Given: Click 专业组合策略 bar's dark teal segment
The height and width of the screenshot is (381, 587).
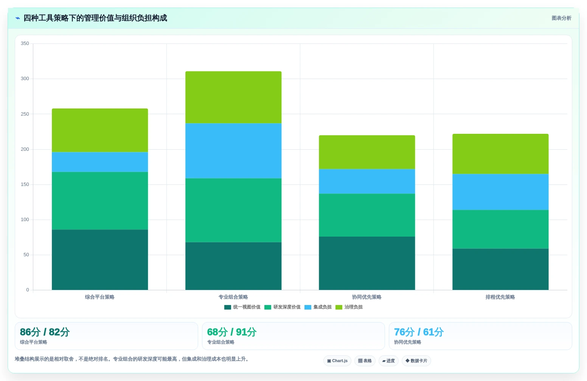Looking at the screenshot, I should pyautogui.click(x=233, y=266).
